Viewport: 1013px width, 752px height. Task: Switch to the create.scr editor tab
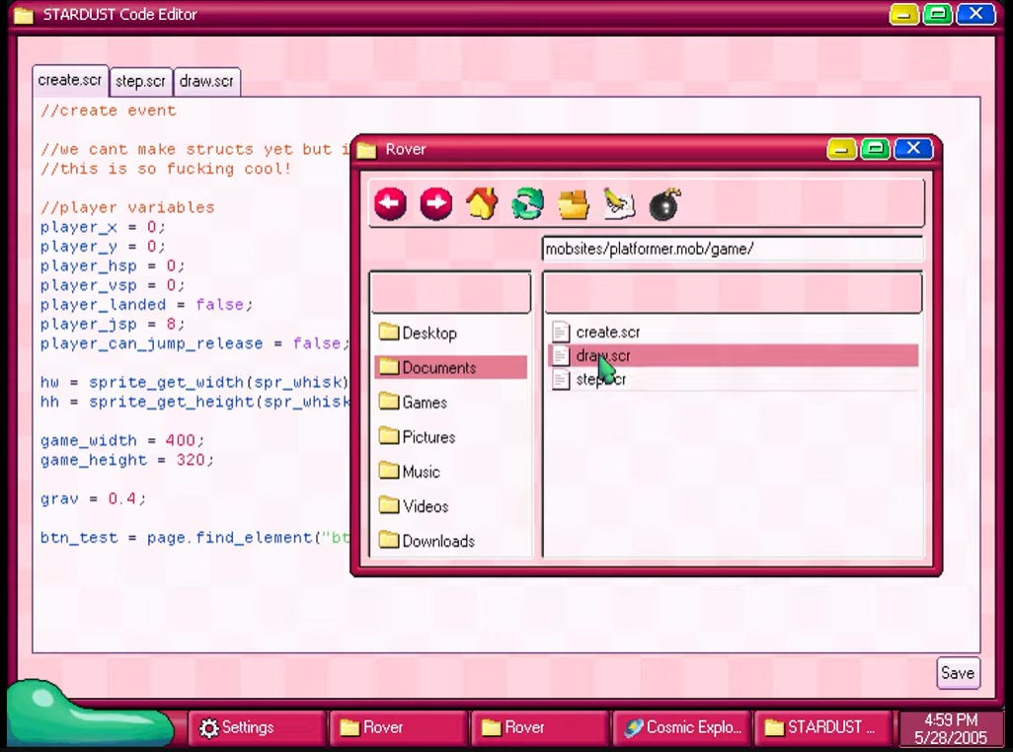pos(70,80)
